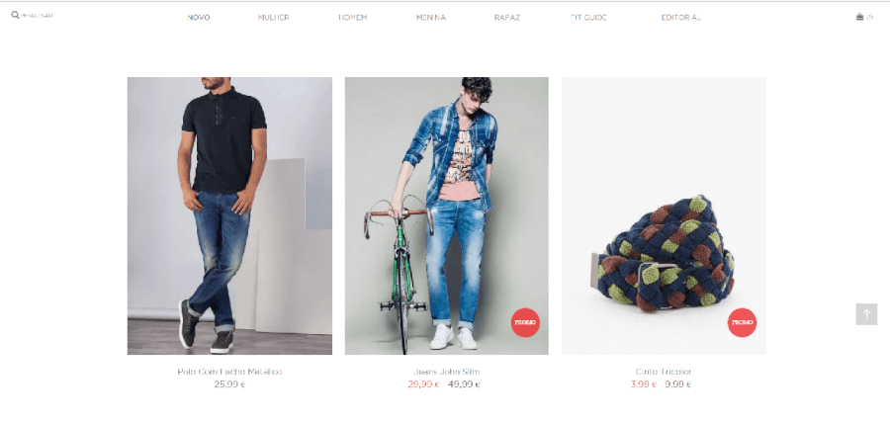Click the back-to-top arrow button

(866, 314)
